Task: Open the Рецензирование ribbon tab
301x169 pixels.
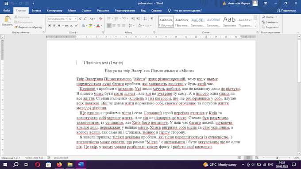Action: 125,11
